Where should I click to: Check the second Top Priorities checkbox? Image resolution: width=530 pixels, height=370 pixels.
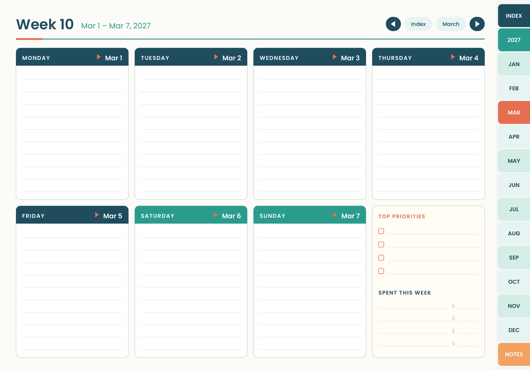point(381,244)
